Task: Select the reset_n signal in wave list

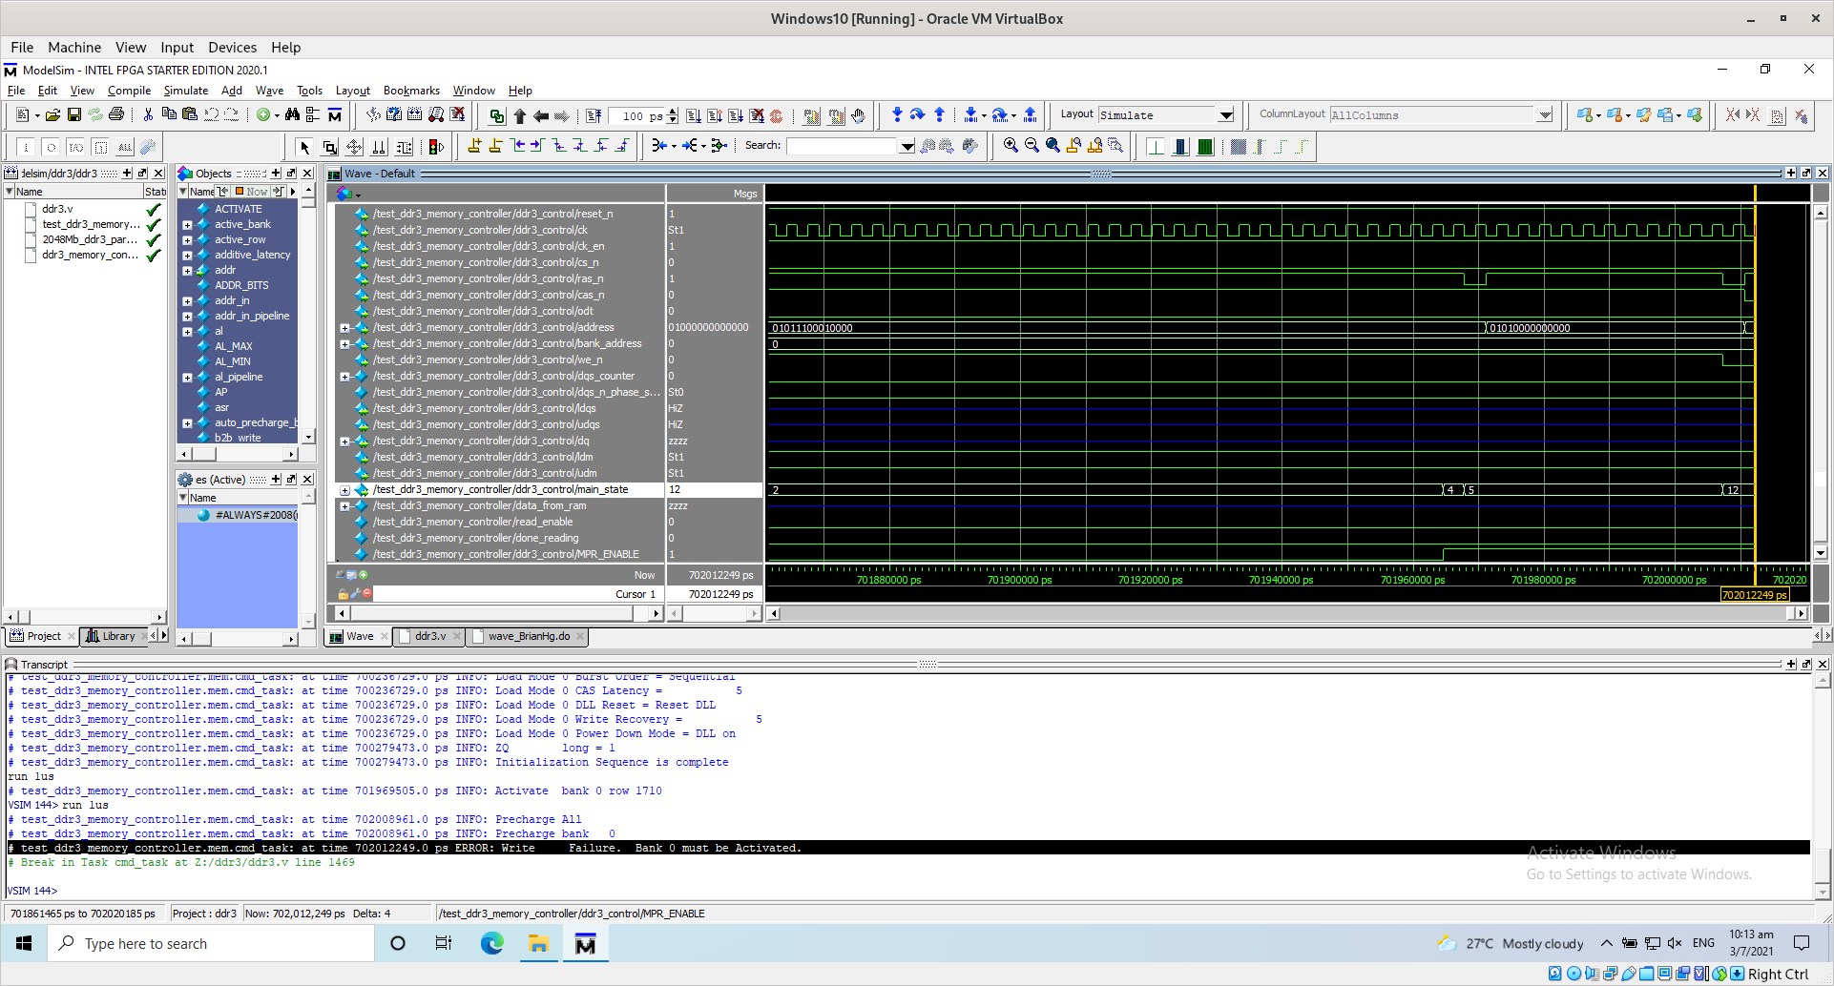Action: pos(492,214)
